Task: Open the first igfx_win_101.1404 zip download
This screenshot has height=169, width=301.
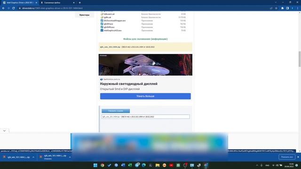Action: pos(16,157)
